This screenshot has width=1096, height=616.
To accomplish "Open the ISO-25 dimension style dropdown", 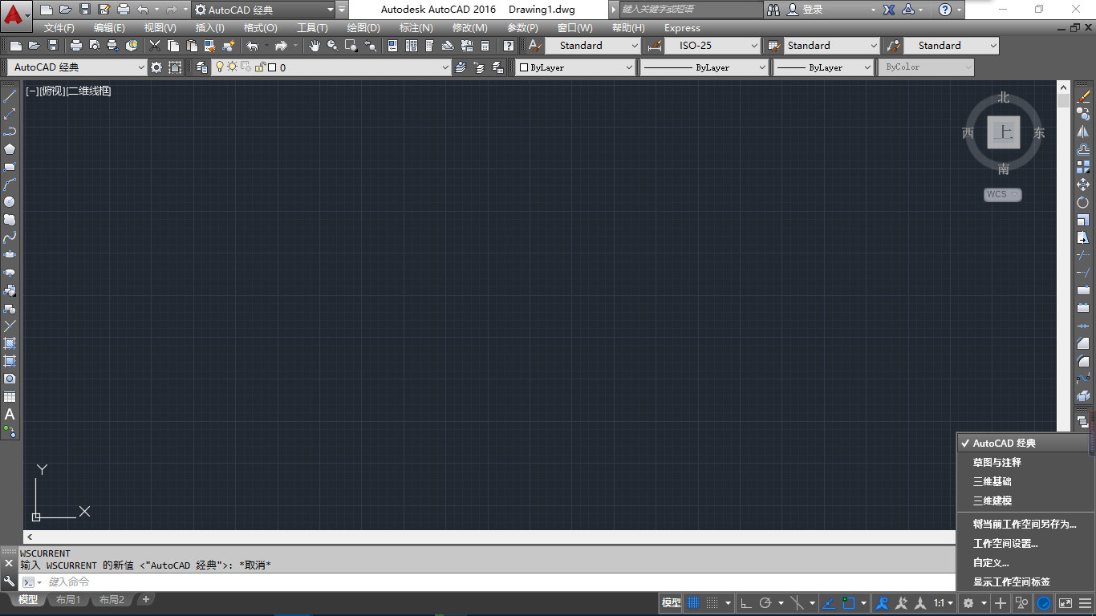I will [712, 46].
